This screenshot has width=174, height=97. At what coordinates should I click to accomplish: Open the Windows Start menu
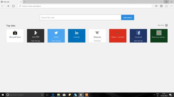[x=3, y=95]
